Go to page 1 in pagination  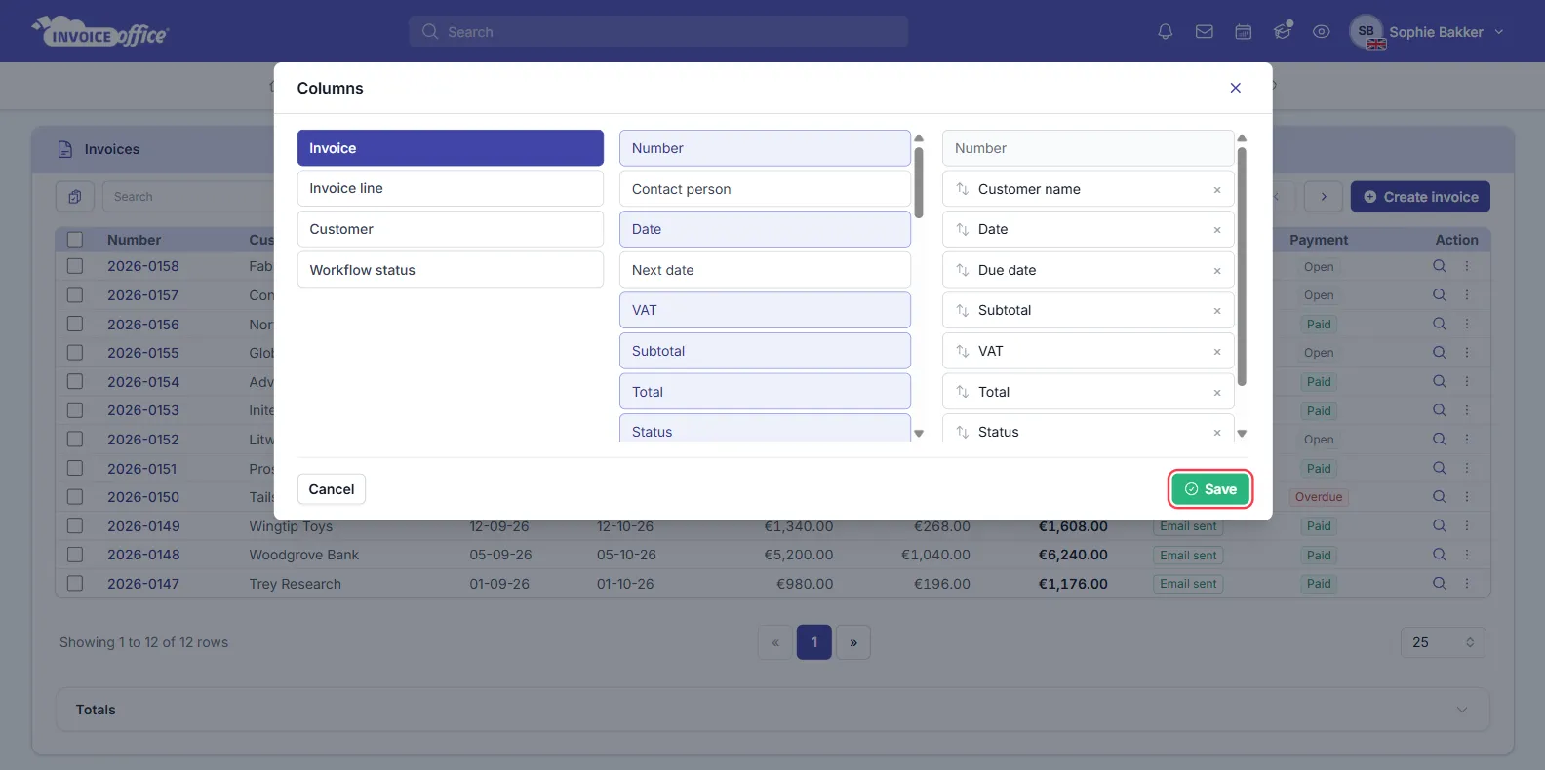click(x=814, y=642)
